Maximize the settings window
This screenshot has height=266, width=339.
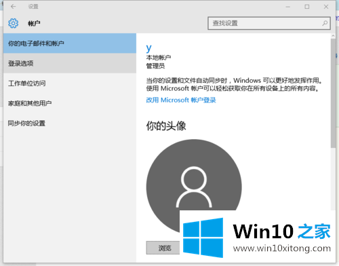307,7
